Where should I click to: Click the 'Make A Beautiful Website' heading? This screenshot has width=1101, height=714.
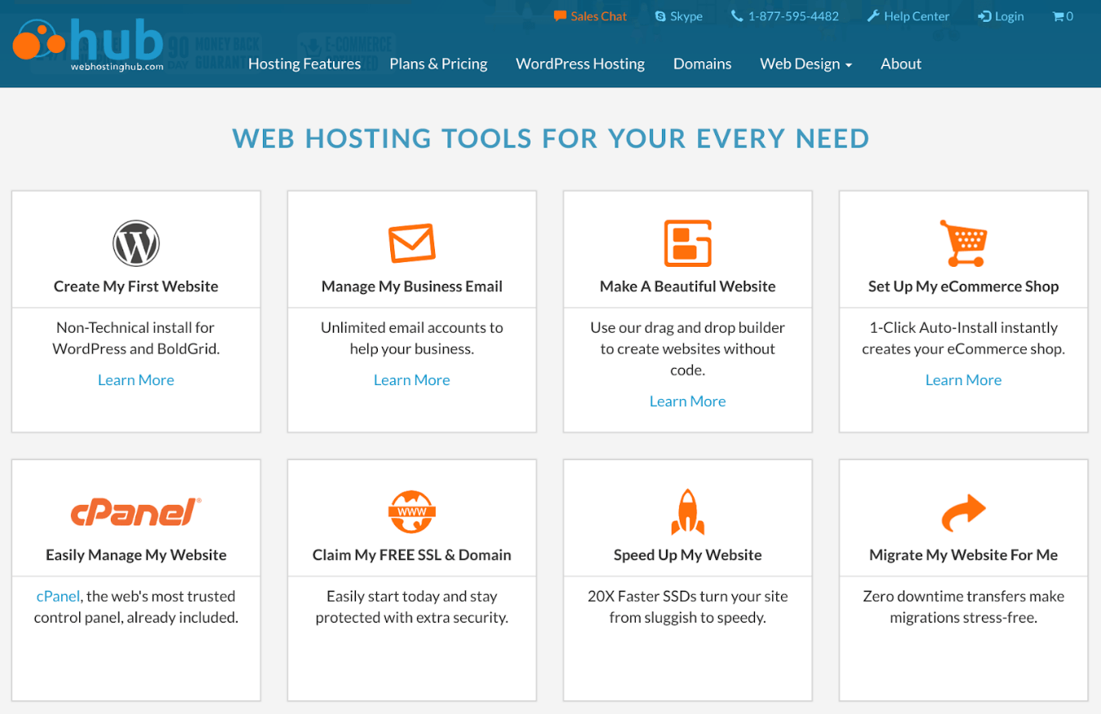pos(688,286)
